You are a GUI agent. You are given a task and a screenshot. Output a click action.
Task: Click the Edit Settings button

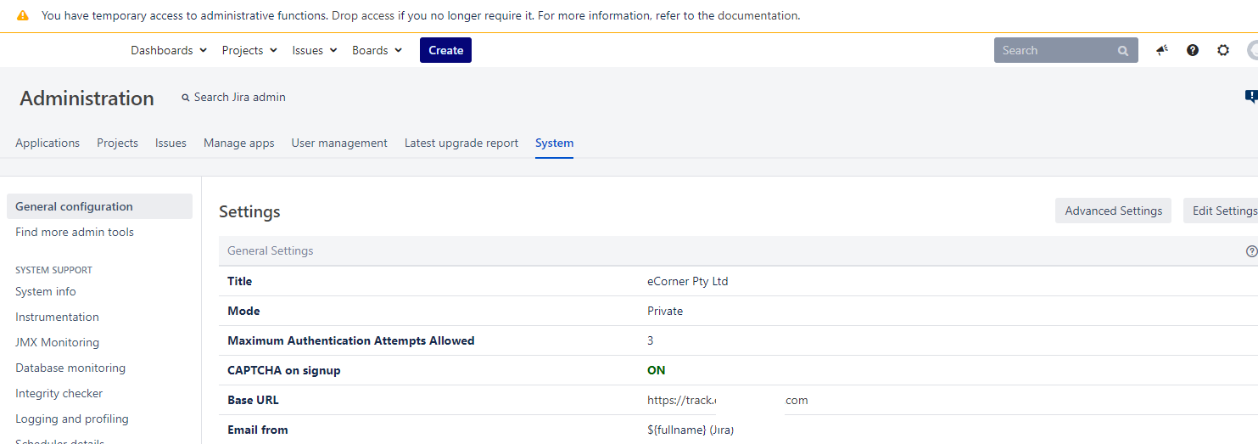[x=1221, y=211]
